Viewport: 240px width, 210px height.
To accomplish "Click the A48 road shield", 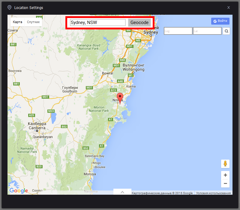I will click(120, 81).
